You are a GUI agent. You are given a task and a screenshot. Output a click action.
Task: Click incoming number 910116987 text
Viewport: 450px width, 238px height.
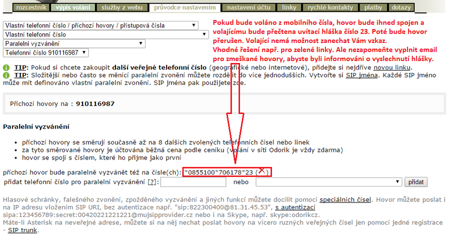pyautogui.click(x=95, y=104)
